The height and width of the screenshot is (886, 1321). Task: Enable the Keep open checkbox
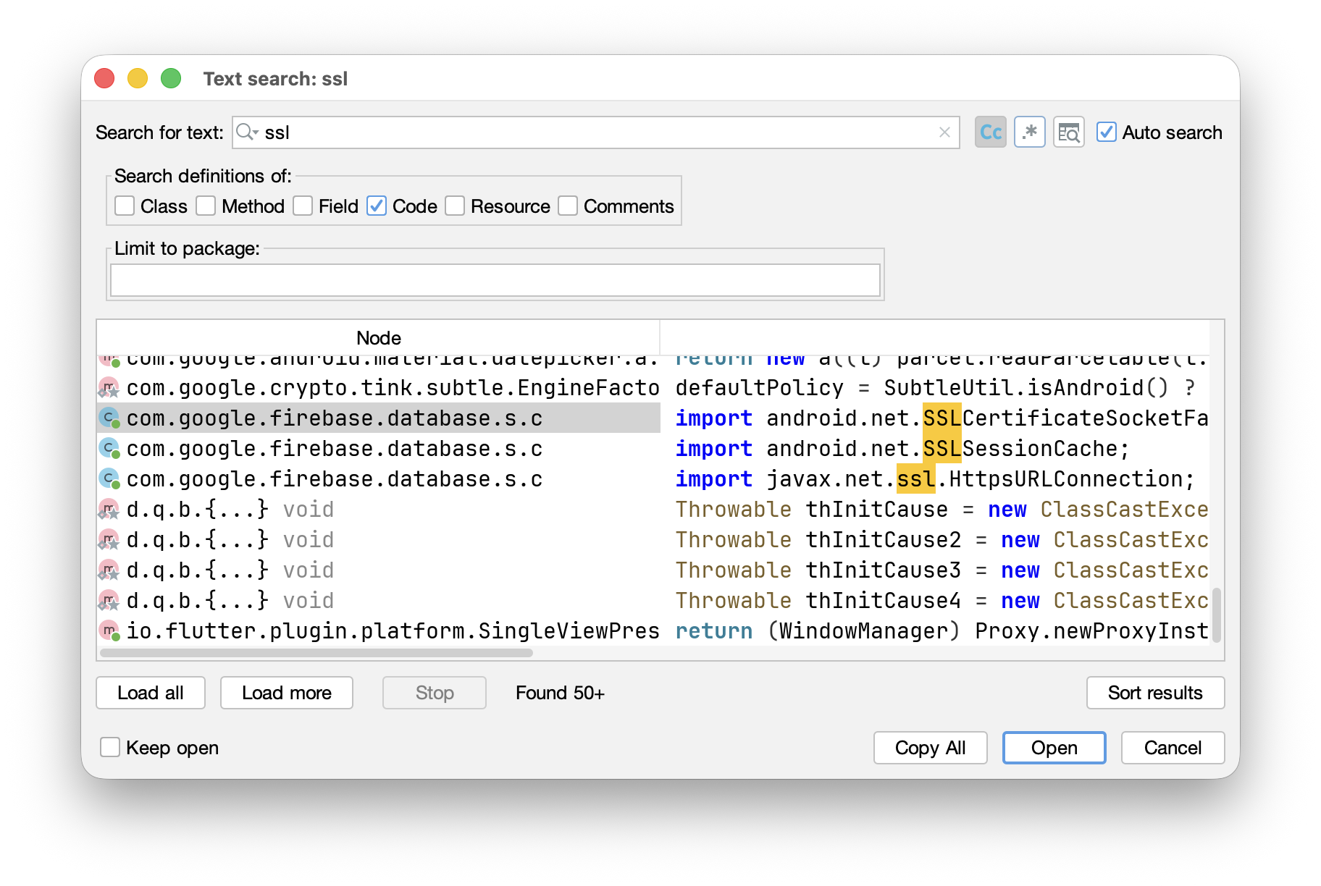(x=110, y=747)
